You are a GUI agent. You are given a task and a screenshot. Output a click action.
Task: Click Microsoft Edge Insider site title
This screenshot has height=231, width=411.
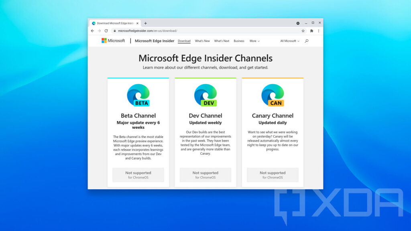pyautogui.click(x=154, y=41)
